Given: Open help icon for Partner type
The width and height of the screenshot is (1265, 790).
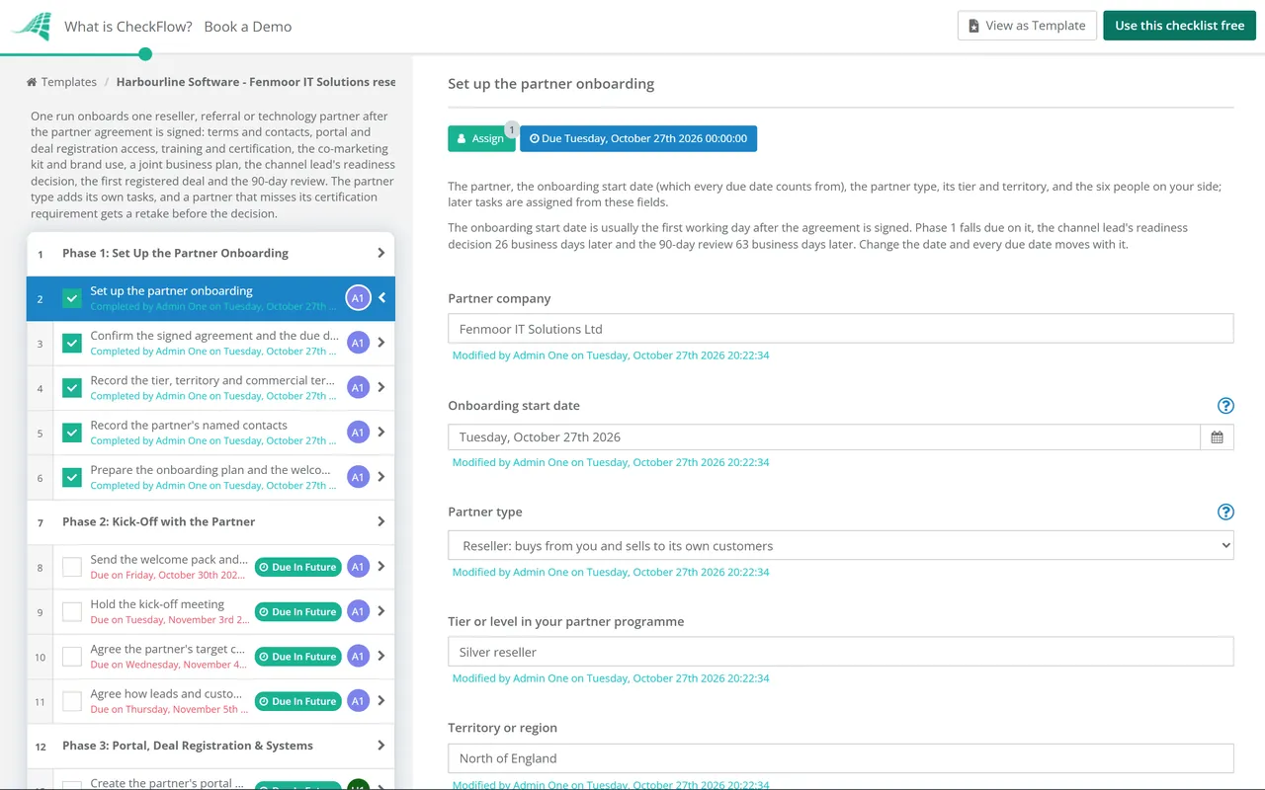Looking at the screenshot, I should 1225,512.
